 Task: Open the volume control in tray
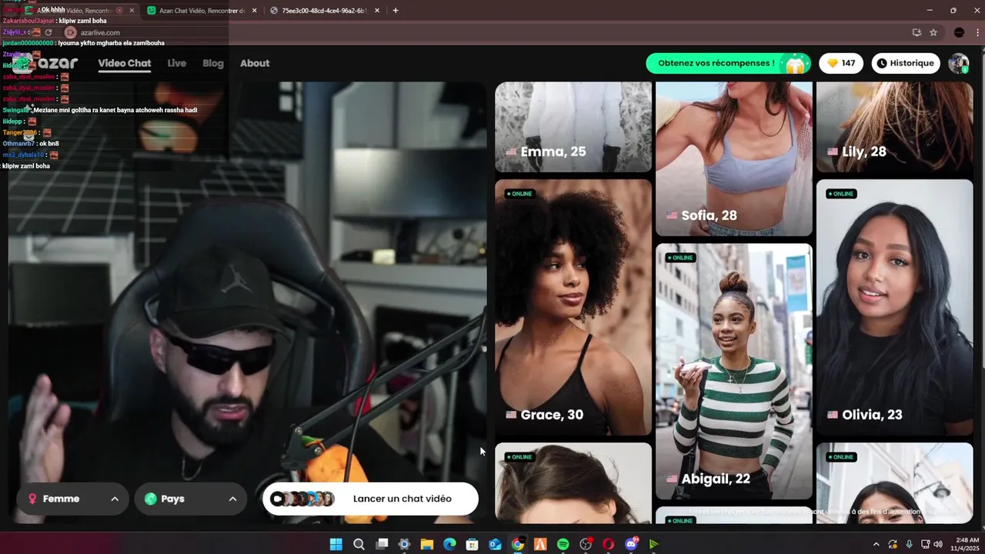pos(939,544)
